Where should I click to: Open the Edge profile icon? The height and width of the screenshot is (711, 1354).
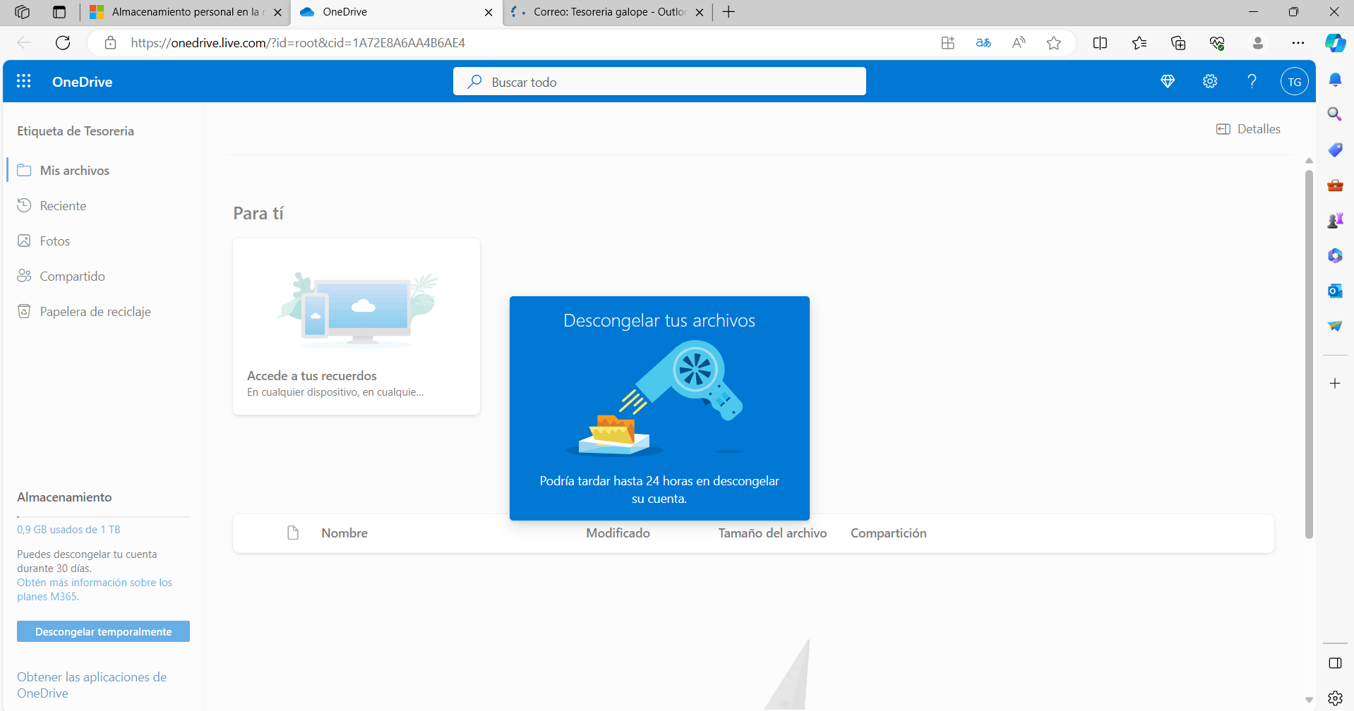click(x=1258, y=43)
